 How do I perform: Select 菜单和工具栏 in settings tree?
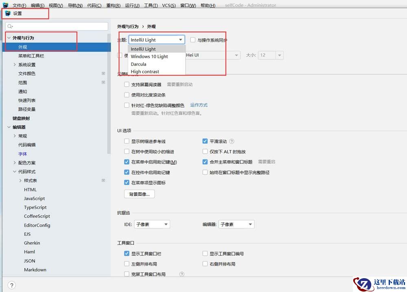pyautogui.click(x=31, y=56)
